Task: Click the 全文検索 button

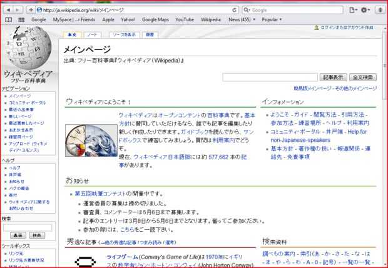Action: tap(363, 77)
